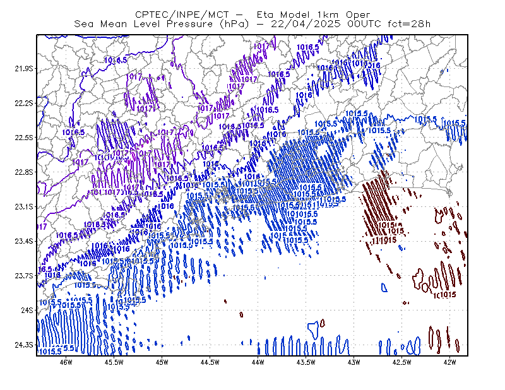This screenshot has height=390, width=505.
Task: Click the date '22/04/2025 00UTC' in subtitle
Action: click(326, 24)
